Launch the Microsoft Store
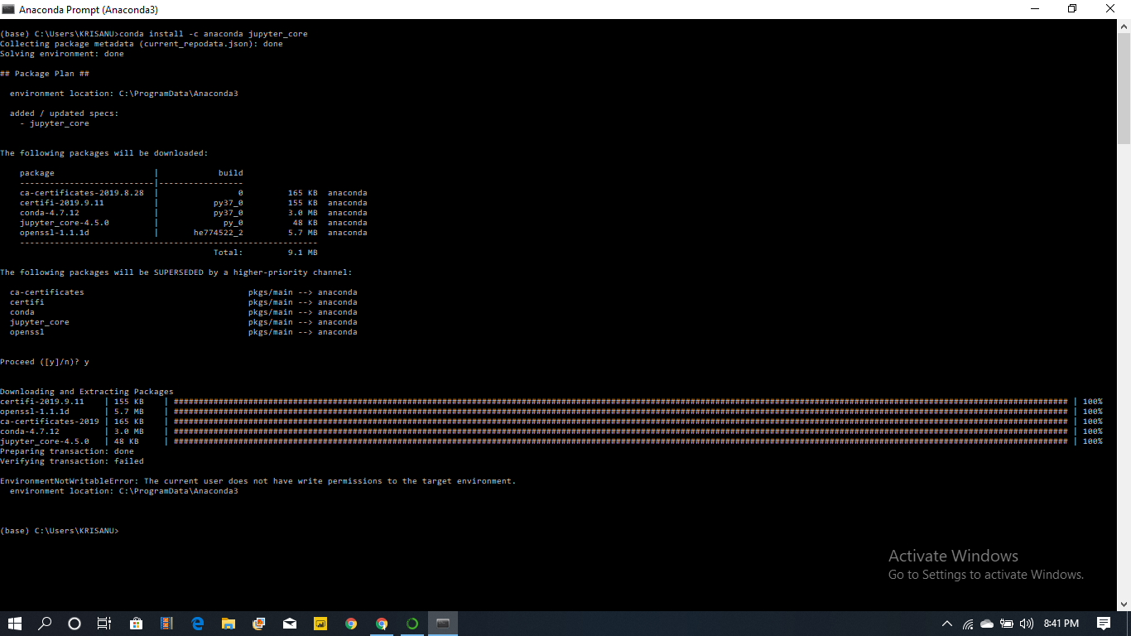Screen dimensions: 1131x636 (136, 624)
